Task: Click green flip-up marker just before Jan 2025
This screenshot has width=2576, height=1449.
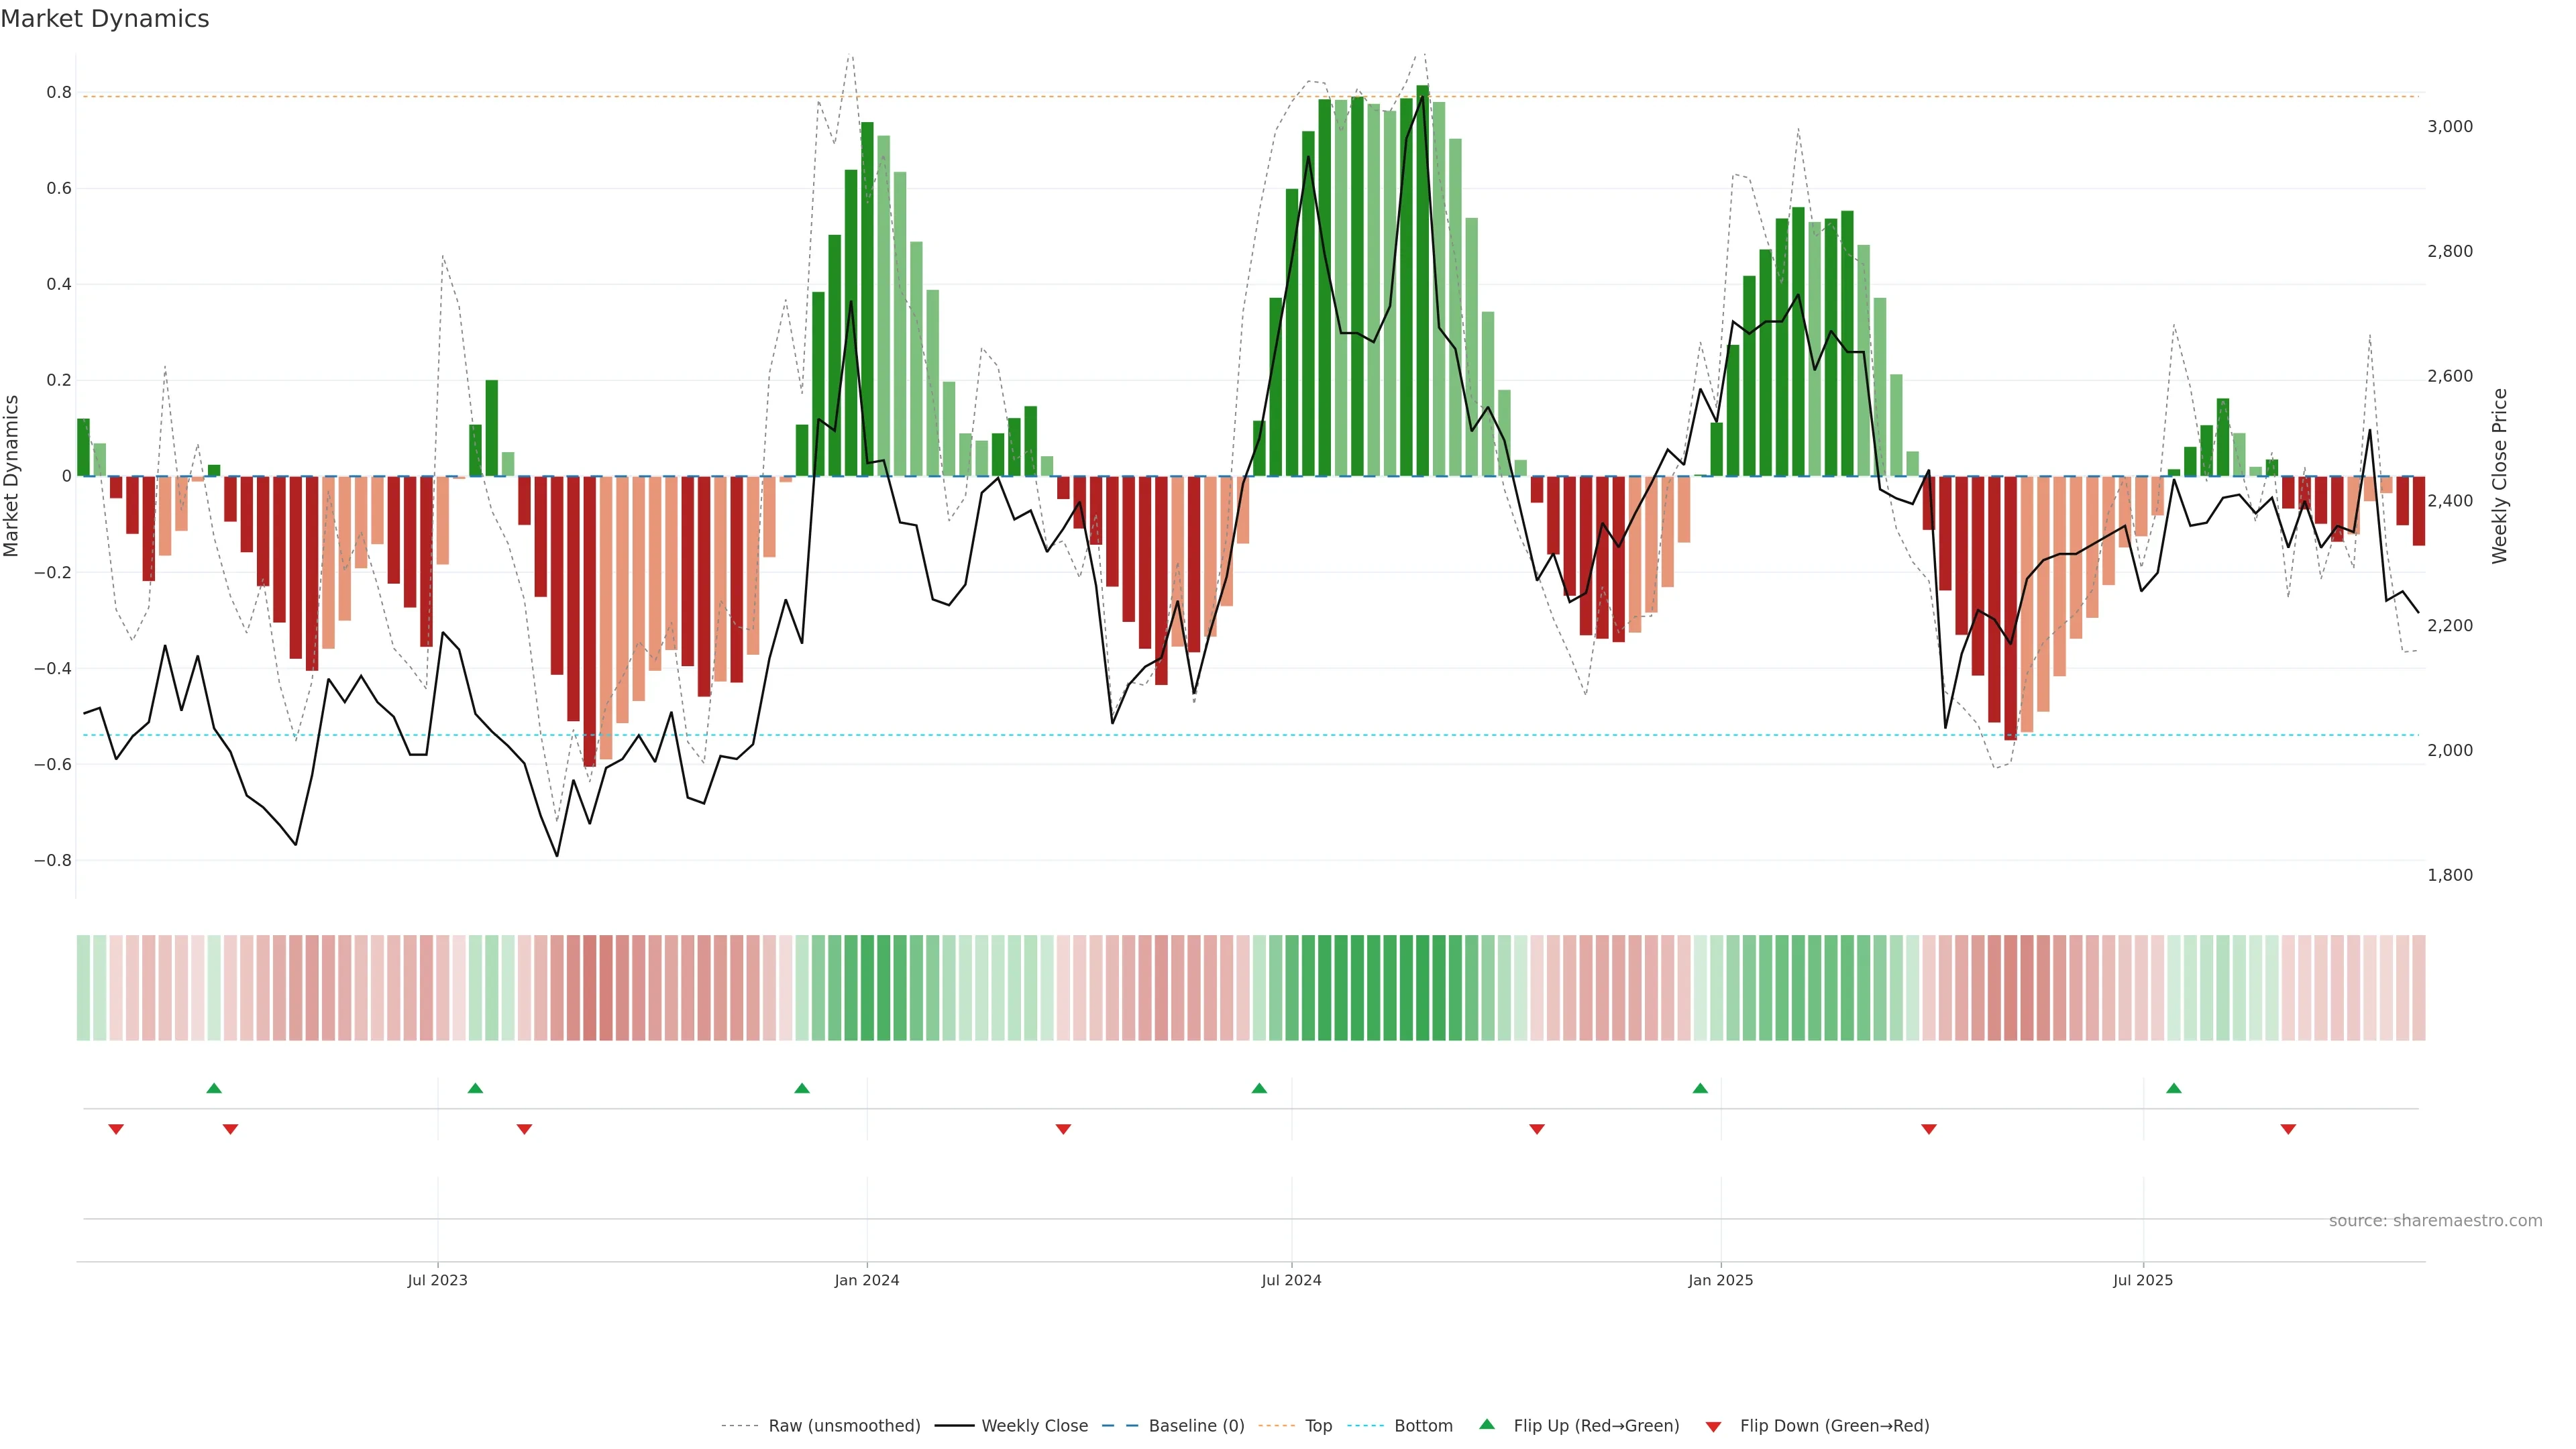Action: pos(1700,1088)
